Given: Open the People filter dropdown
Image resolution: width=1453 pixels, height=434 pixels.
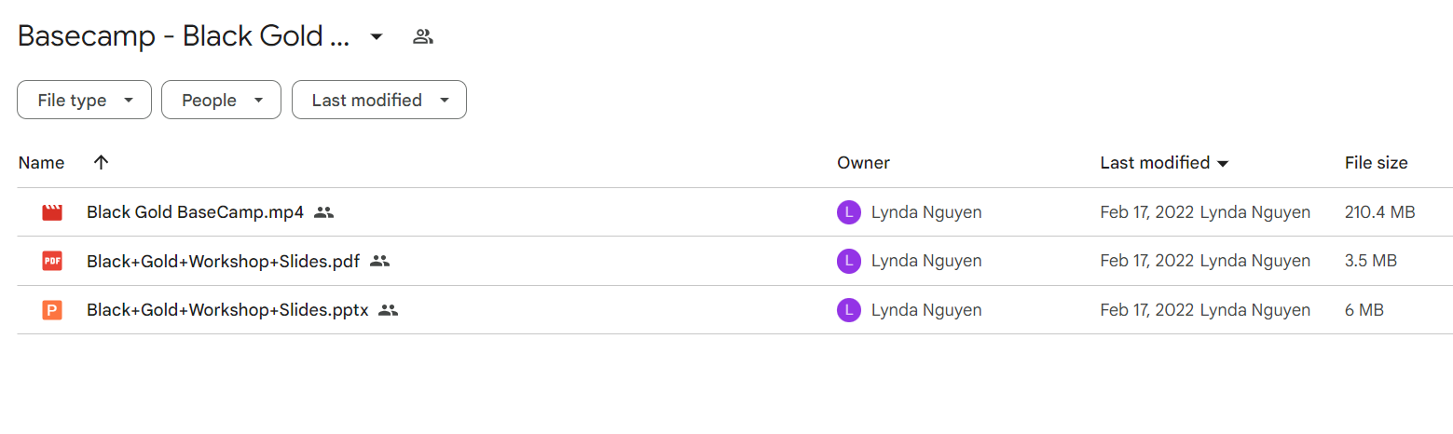Looking at the screenshot, I should point(221,100).
